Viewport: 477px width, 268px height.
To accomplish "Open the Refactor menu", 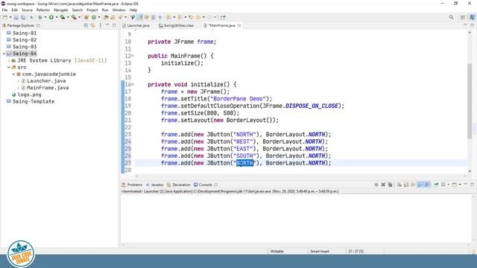I will pos(43,10).
